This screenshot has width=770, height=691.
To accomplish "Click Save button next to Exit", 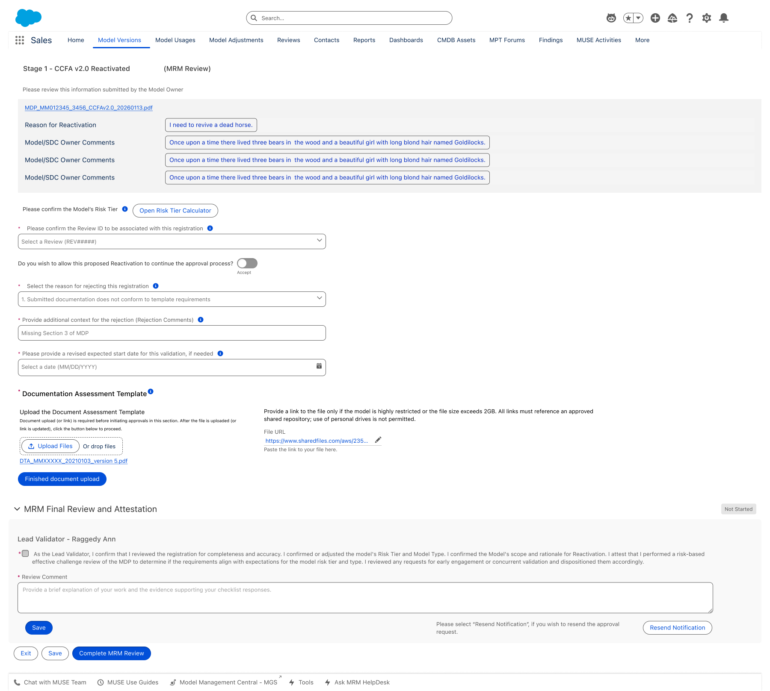I will coord(55,653).
